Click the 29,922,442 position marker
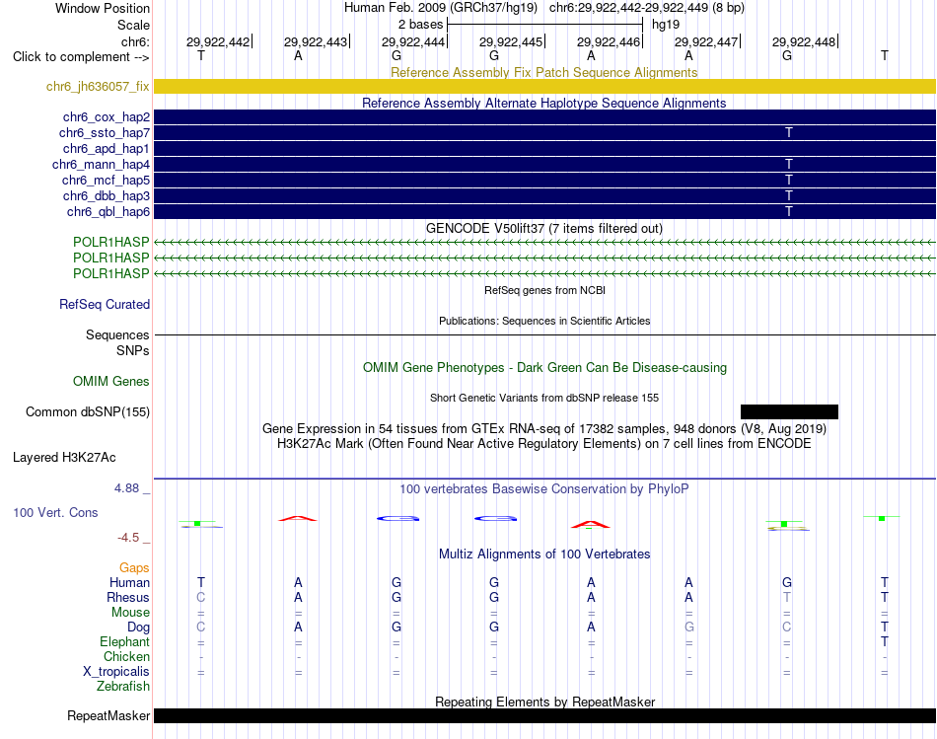Image resolution: width=937 pixels, height=739 pixels. tap(218, 41)
